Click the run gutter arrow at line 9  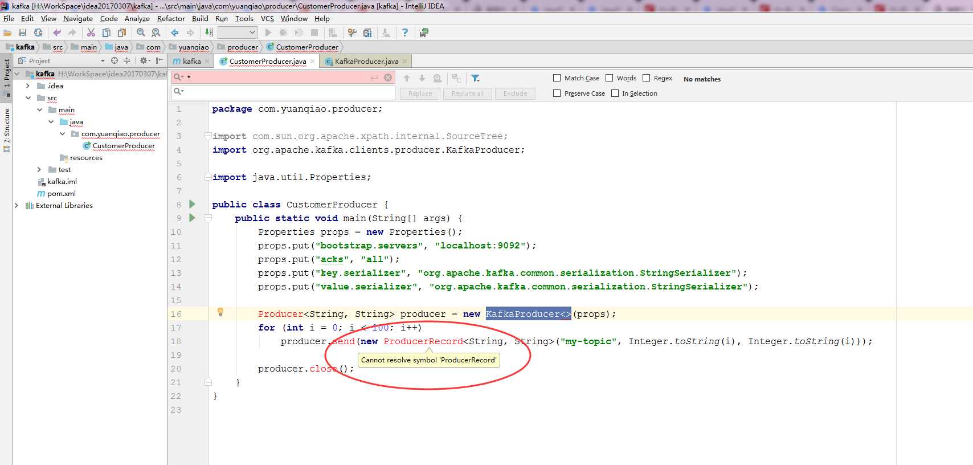click(193, 218)
